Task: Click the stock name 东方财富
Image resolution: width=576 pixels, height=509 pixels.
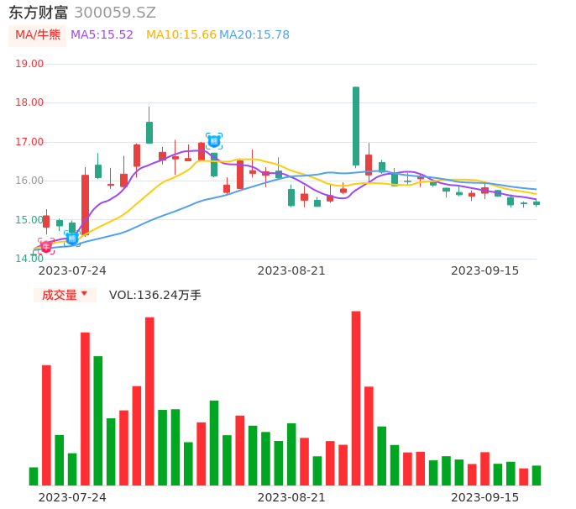Action: pos(39,13)
